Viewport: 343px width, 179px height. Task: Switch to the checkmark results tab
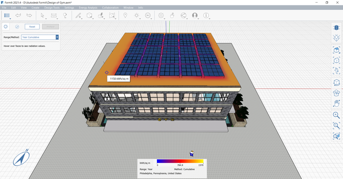[17, 27]
